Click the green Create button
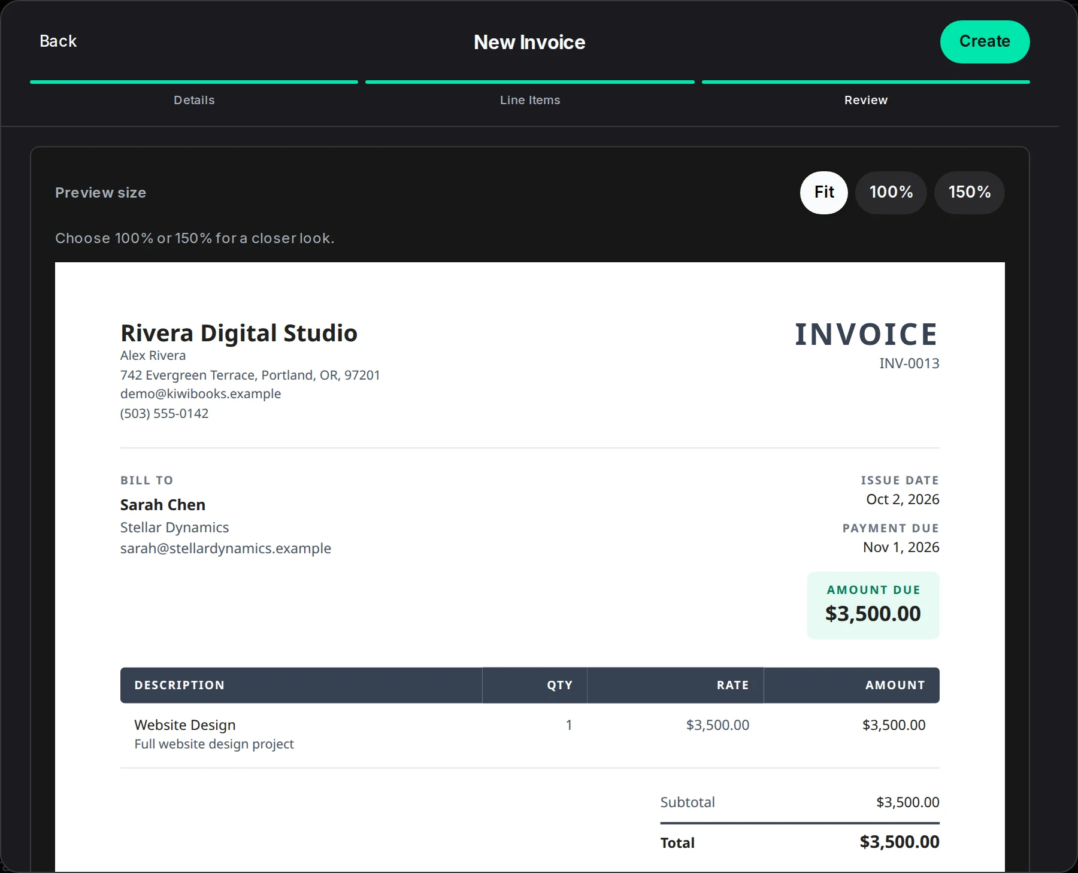Screen dimensions: 1078x873 point(985,42)
